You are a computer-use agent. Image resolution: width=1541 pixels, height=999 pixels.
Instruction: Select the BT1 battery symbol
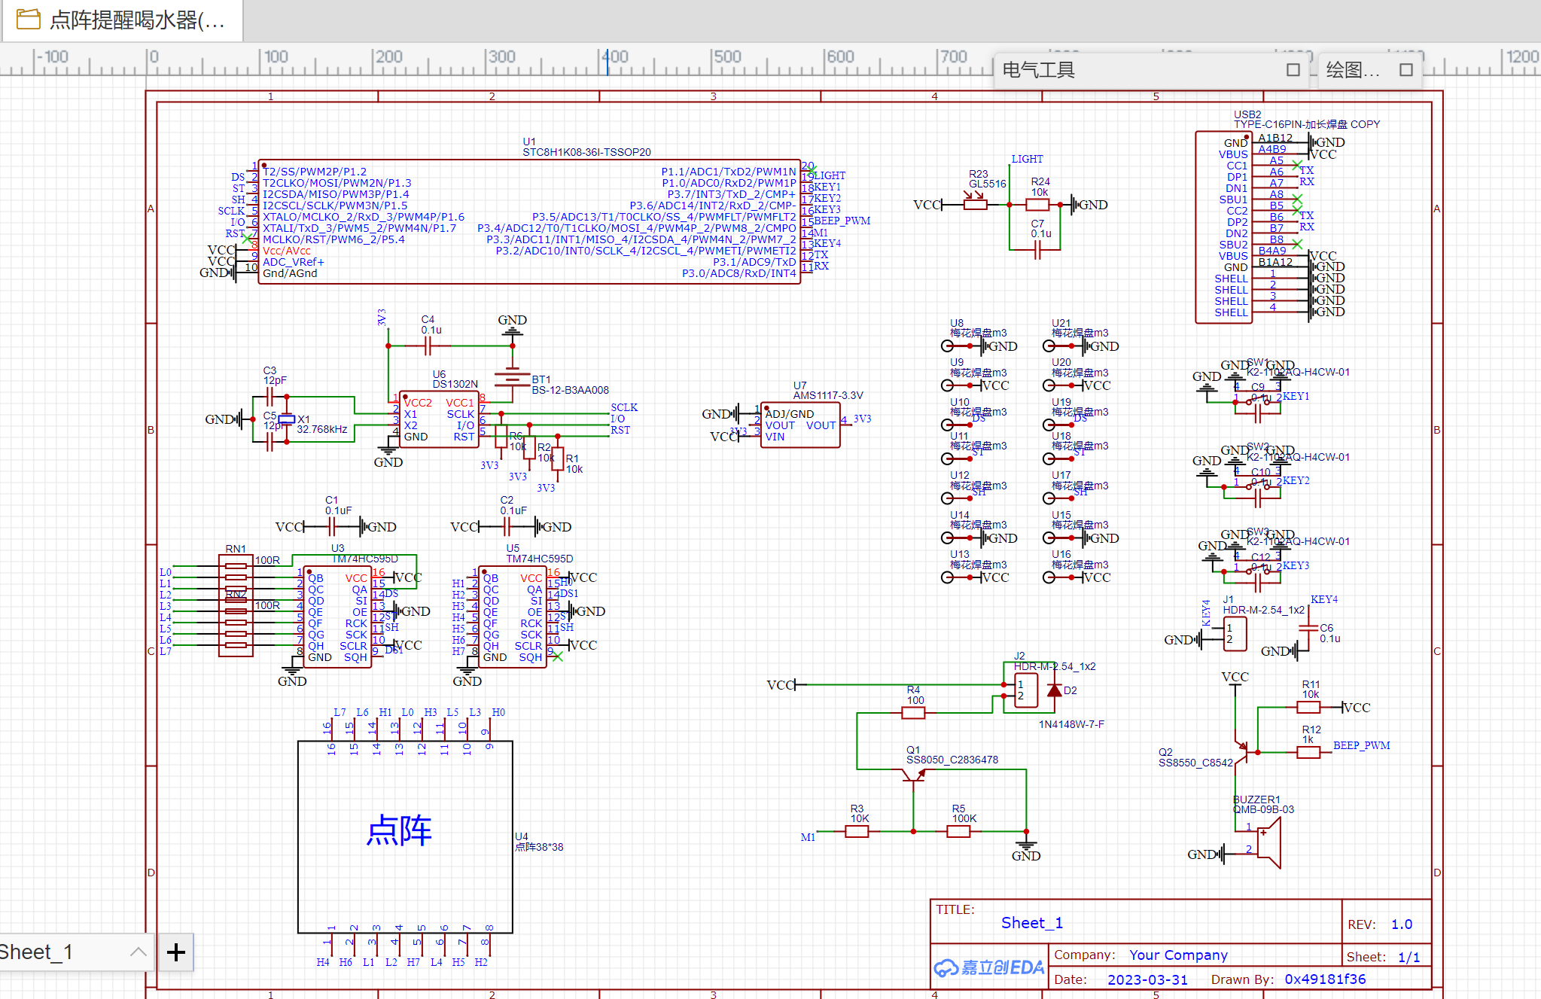click(x=512, y=376)
